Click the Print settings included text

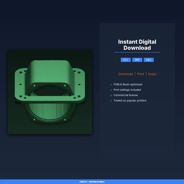[x=127, y=90]
